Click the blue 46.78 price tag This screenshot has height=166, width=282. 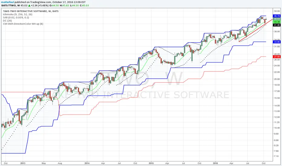pyautogui.click(x=277, y=16)
